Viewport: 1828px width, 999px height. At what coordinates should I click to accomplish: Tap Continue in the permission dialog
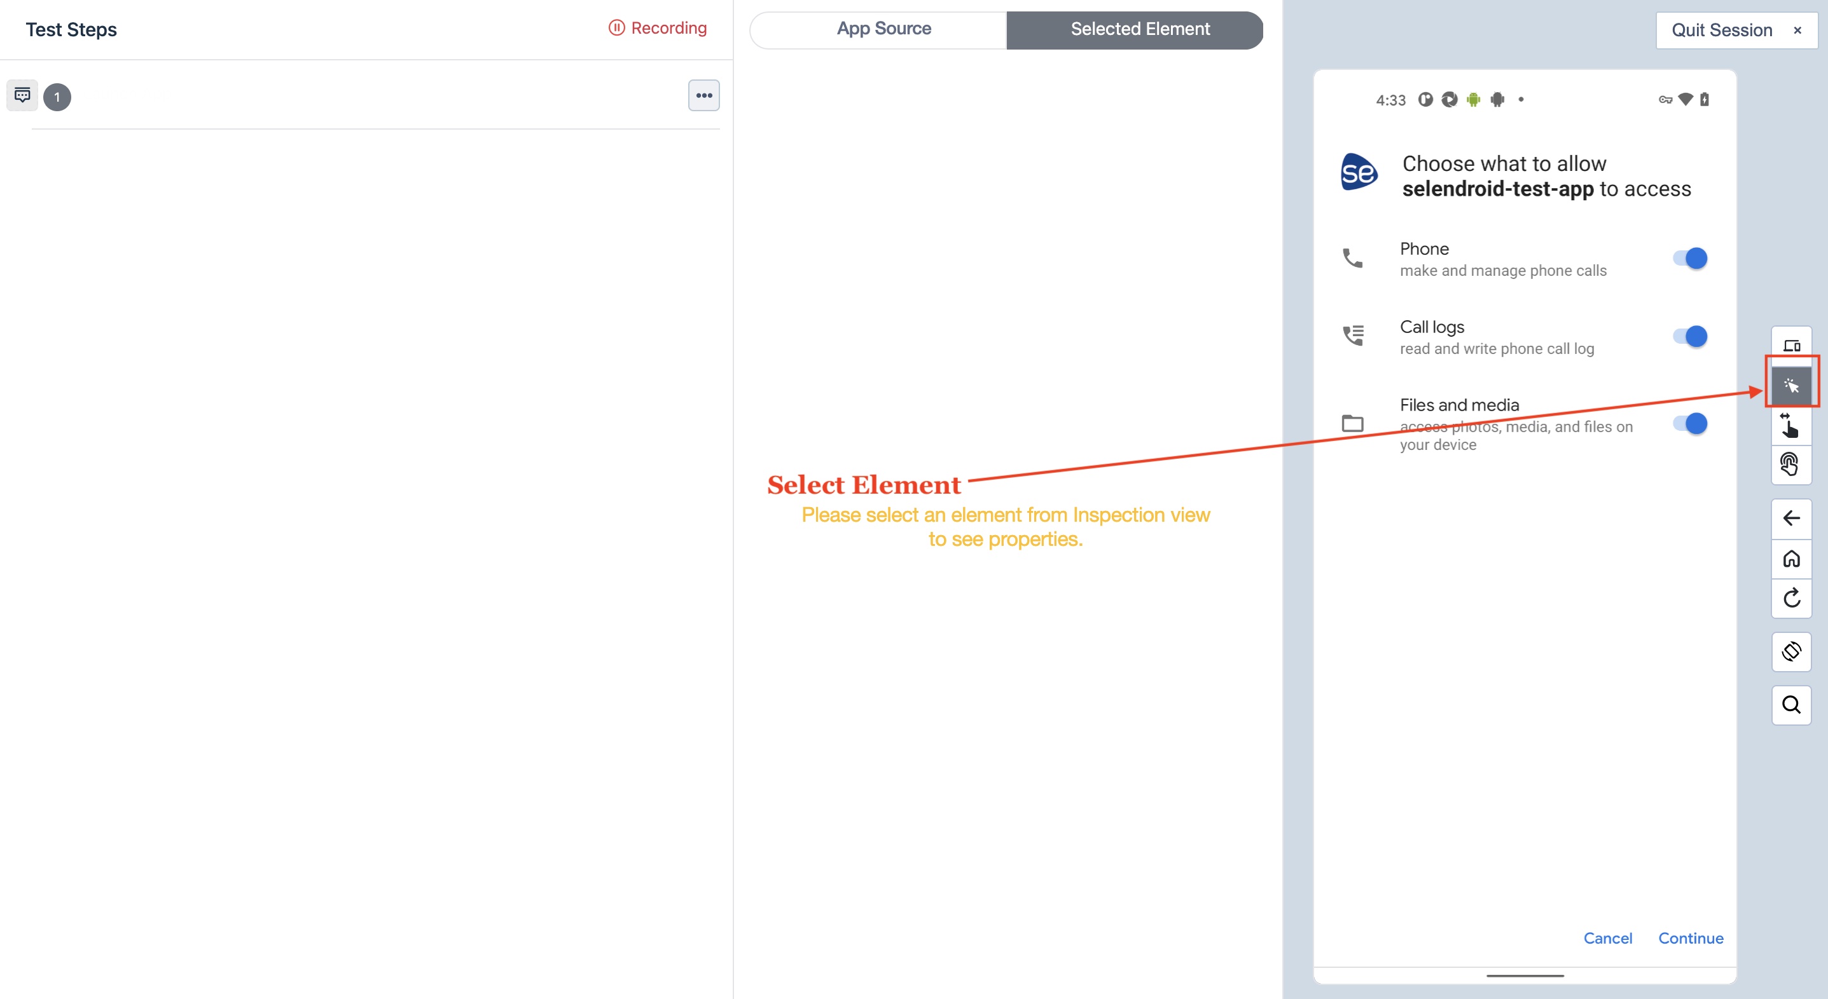coord(1691,938)
